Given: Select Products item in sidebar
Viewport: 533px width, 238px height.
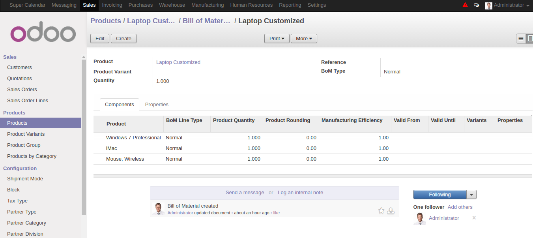Looking at the screenshot, I should coord(40,123).
